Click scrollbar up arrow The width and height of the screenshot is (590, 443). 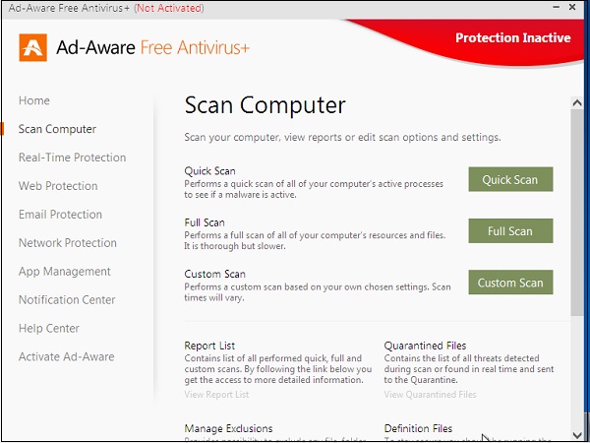[577, 102]
